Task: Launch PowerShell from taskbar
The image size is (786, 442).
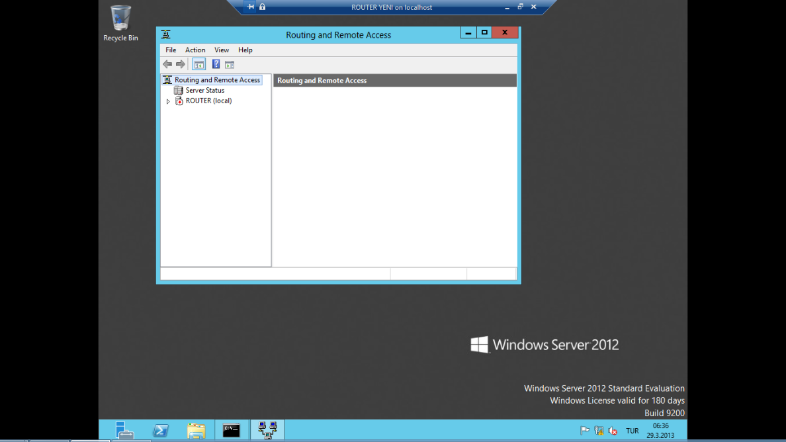Action: coord(160,430)
